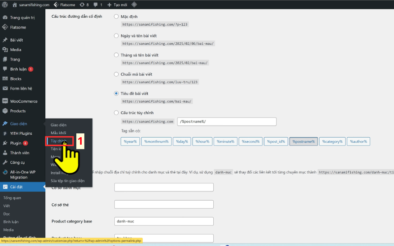
Task: Click the Products box icon
Action: click(x=5, y=111)
